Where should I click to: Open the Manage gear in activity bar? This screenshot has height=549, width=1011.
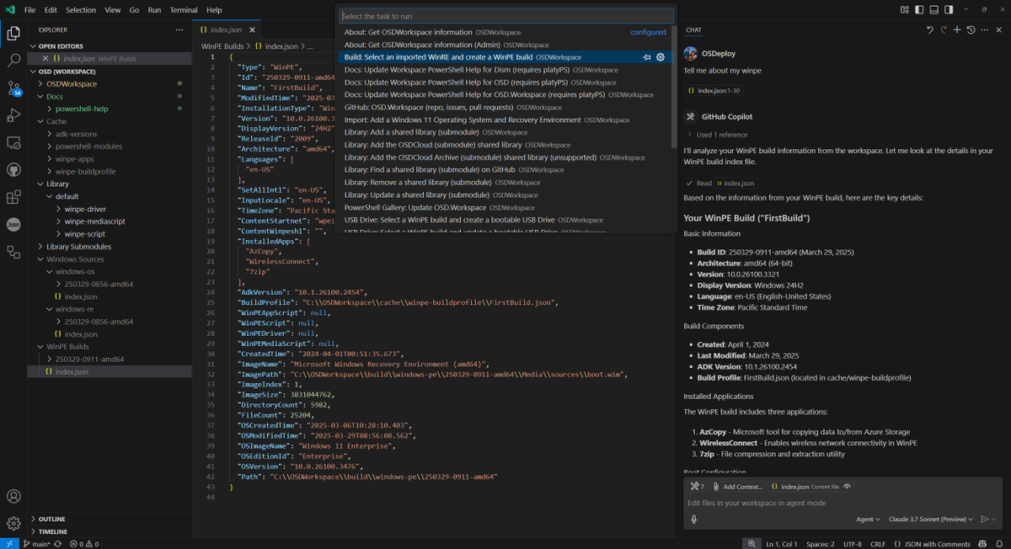point(13,524)
